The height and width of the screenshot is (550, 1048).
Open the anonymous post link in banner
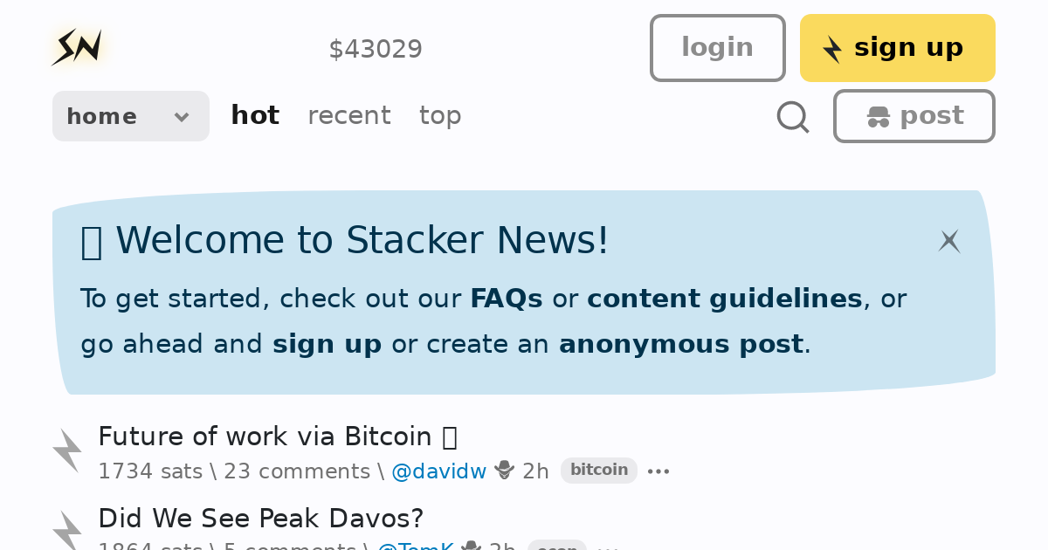tap(680, 344)
